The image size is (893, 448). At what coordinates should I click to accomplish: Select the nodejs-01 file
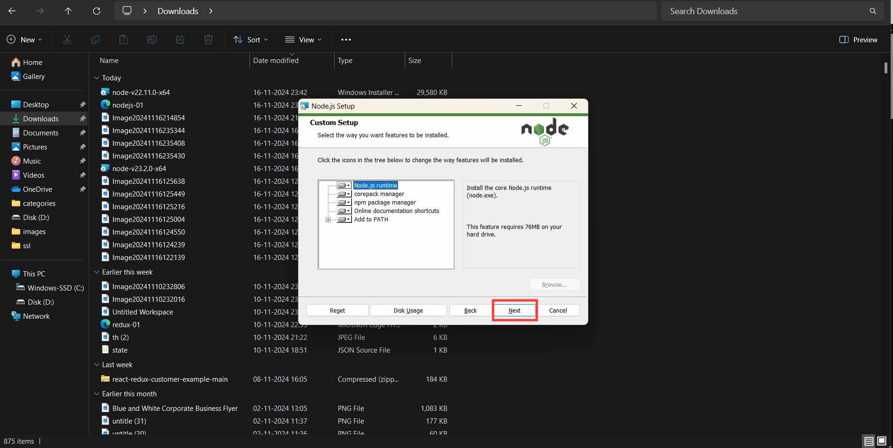pos(128,105)
